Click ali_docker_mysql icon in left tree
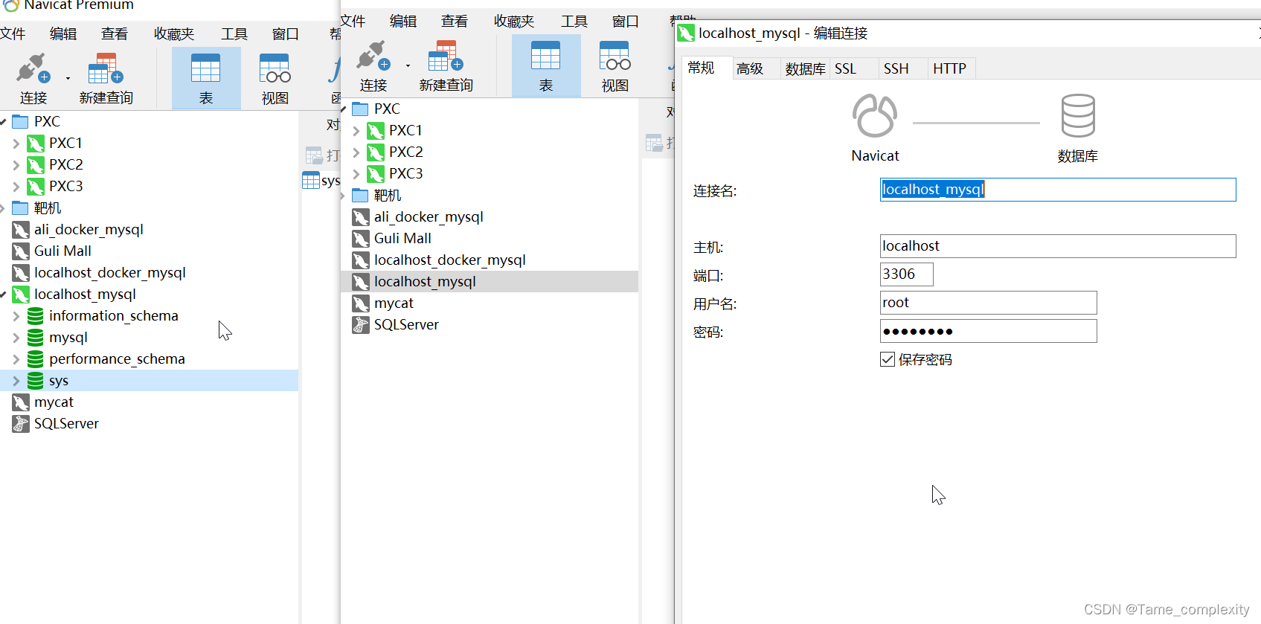Image resolution: width=1261 pixels, height=624 pixels. click(x=21, y=230)
